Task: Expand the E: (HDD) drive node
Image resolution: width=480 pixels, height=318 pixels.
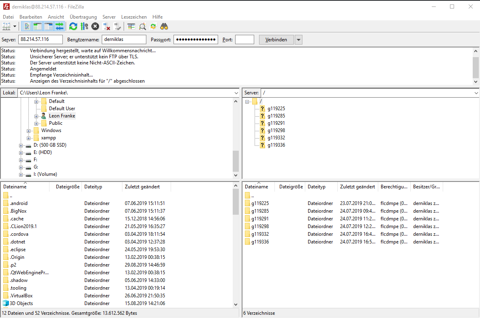Action: (x=21, y=153)
